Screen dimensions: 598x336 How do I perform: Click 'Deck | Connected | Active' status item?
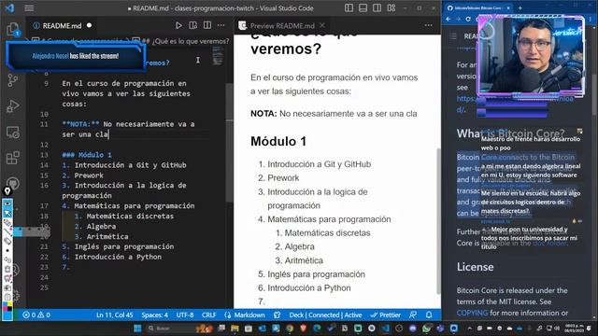(325, 315)
